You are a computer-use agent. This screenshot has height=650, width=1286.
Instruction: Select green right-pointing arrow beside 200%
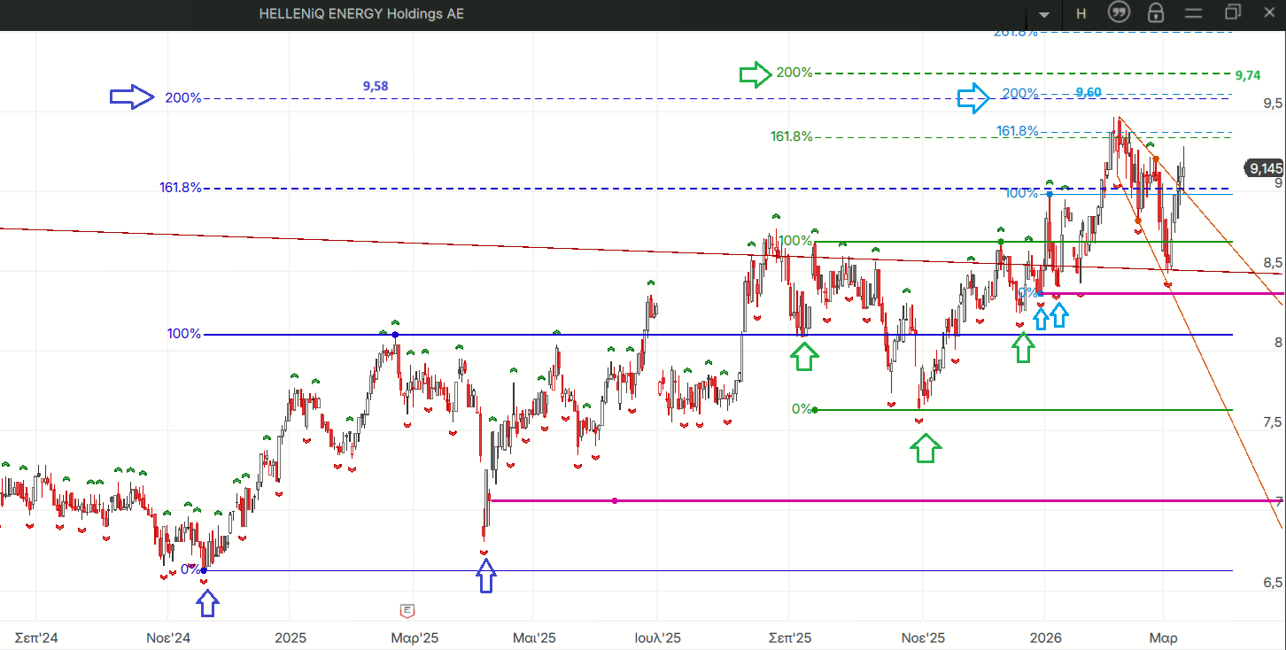(755, 74)
